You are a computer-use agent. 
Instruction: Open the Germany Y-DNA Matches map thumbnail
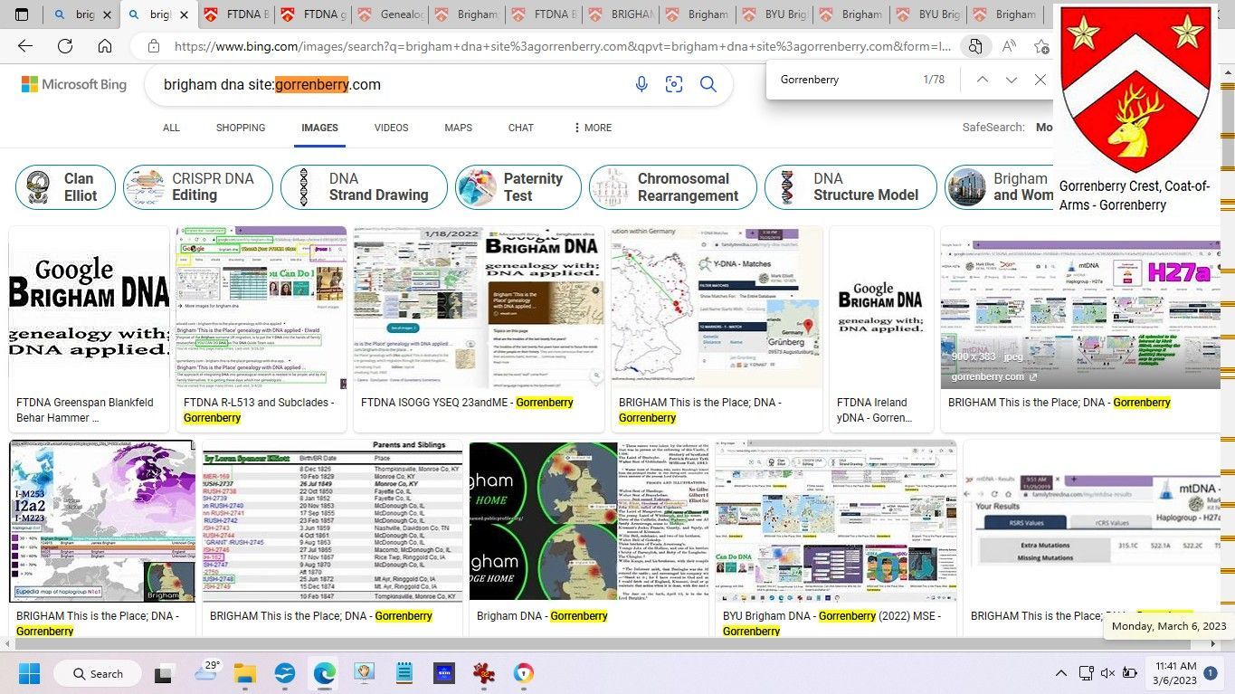(x=717, y=308)
